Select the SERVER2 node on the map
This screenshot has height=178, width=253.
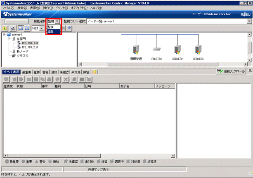(177, 50)
